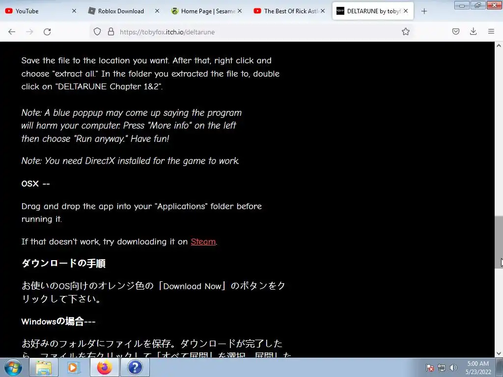The height and width of the screenshot is (377, 503).
Task: Open Action Center flag icon
Action: (x=430, y=368)
